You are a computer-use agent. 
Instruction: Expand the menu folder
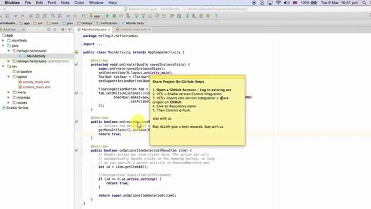click(9, 92)
